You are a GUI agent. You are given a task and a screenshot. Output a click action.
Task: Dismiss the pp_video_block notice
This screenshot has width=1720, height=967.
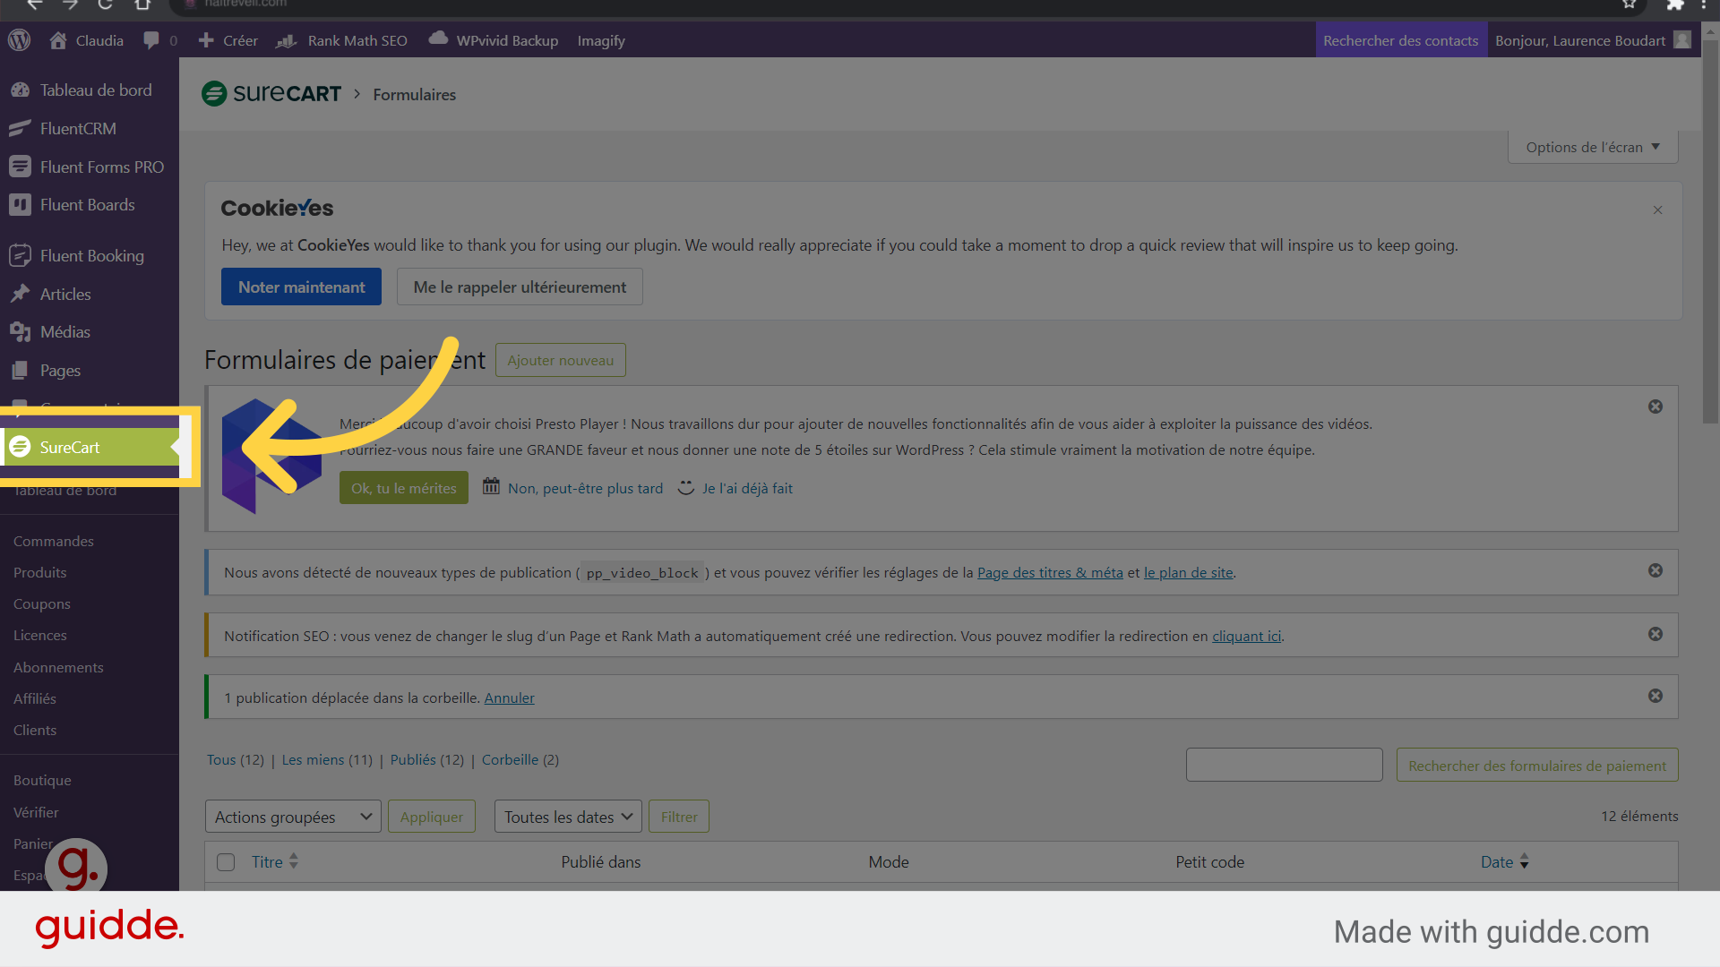click(1655, 570)
